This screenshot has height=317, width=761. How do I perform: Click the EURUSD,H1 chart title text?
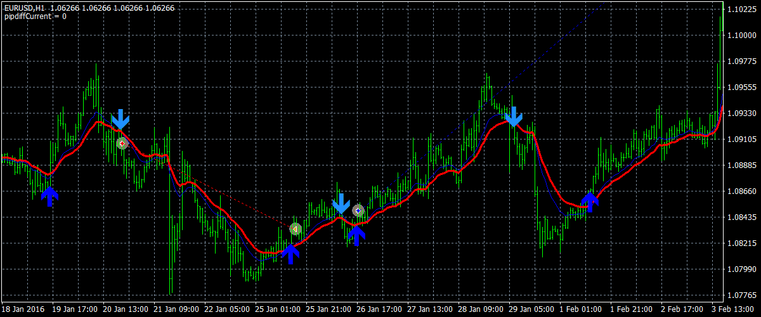(24, 8)
